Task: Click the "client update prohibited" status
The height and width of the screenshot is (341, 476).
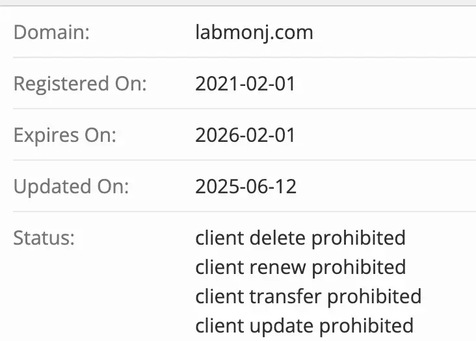Action: click(304, 325)
